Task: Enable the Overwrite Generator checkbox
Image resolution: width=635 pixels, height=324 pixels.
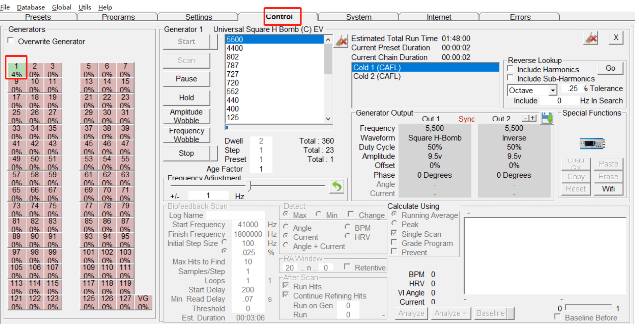Action: [x=11, y=41]
